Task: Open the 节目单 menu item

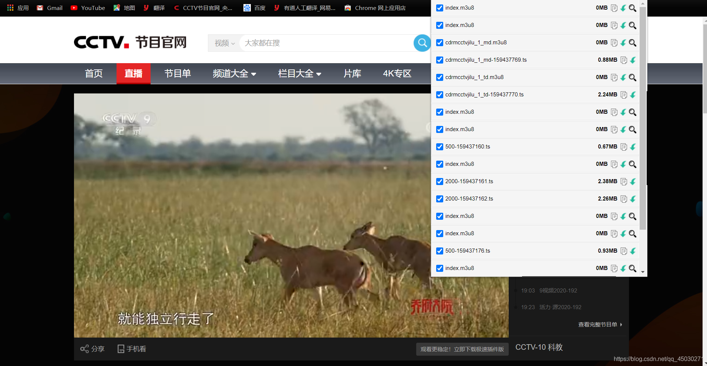Action: (x=178, y=73)
